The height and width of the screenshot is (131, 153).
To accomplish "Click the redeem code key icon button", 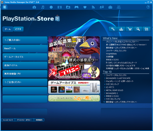I will [x=113, y=29].
